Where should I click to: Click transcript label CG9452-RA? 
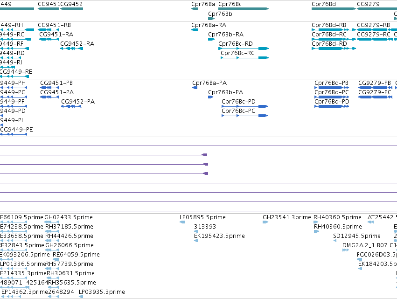click(x=77, y=44)
